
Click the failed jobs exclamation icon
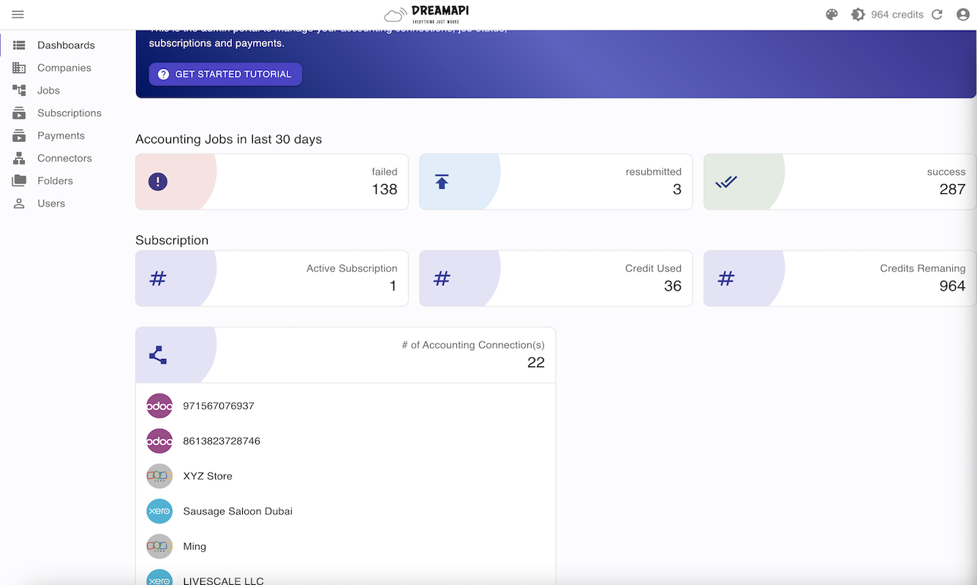click(158, 181)
